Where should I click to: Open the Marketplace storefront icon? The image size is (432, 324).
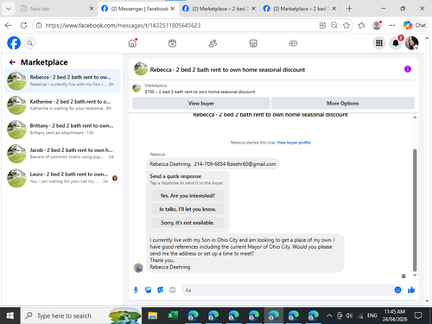[253, 43]
